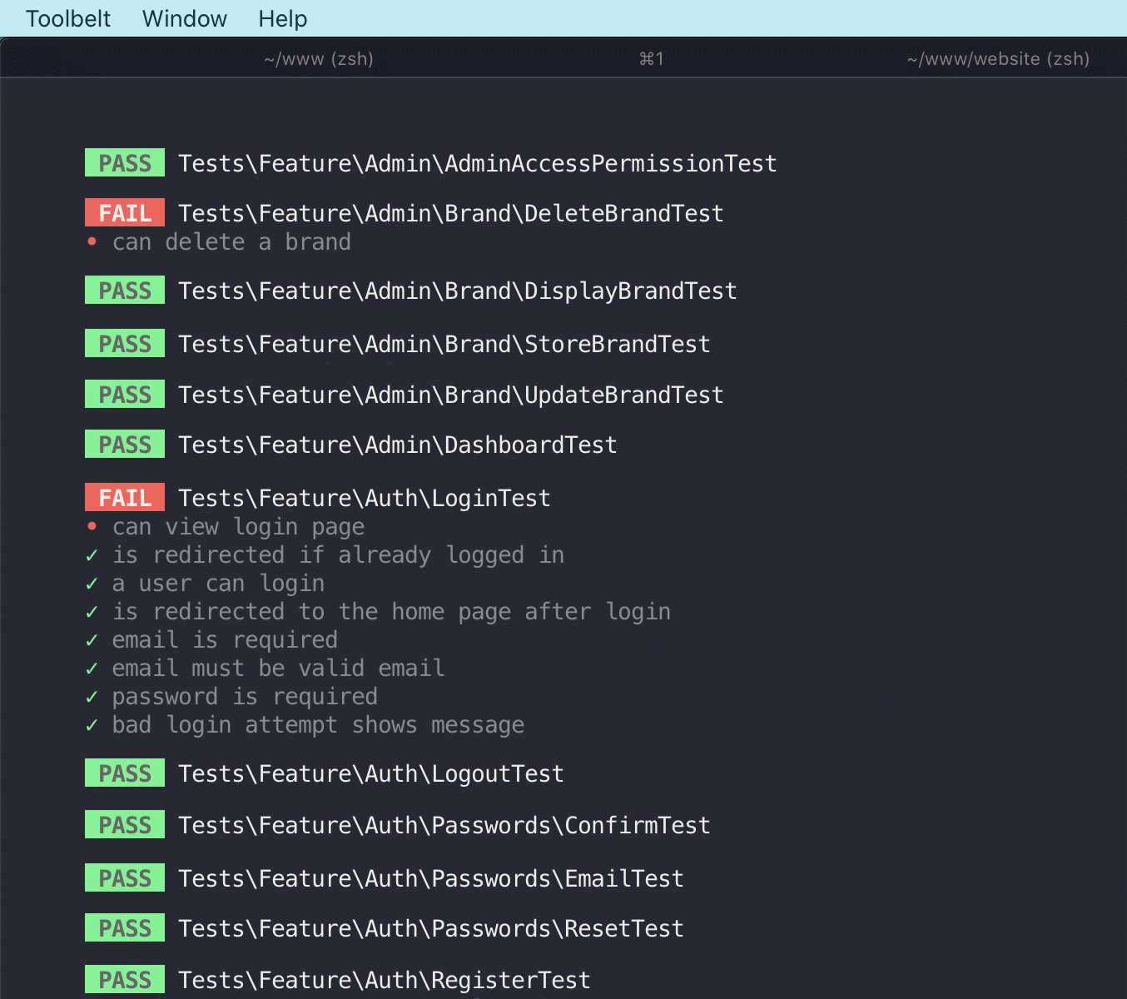Viewport: 1127px width, 999px height.
Task: Click checkmark beside 'email is required'
Action: click(x=92, y=641)
